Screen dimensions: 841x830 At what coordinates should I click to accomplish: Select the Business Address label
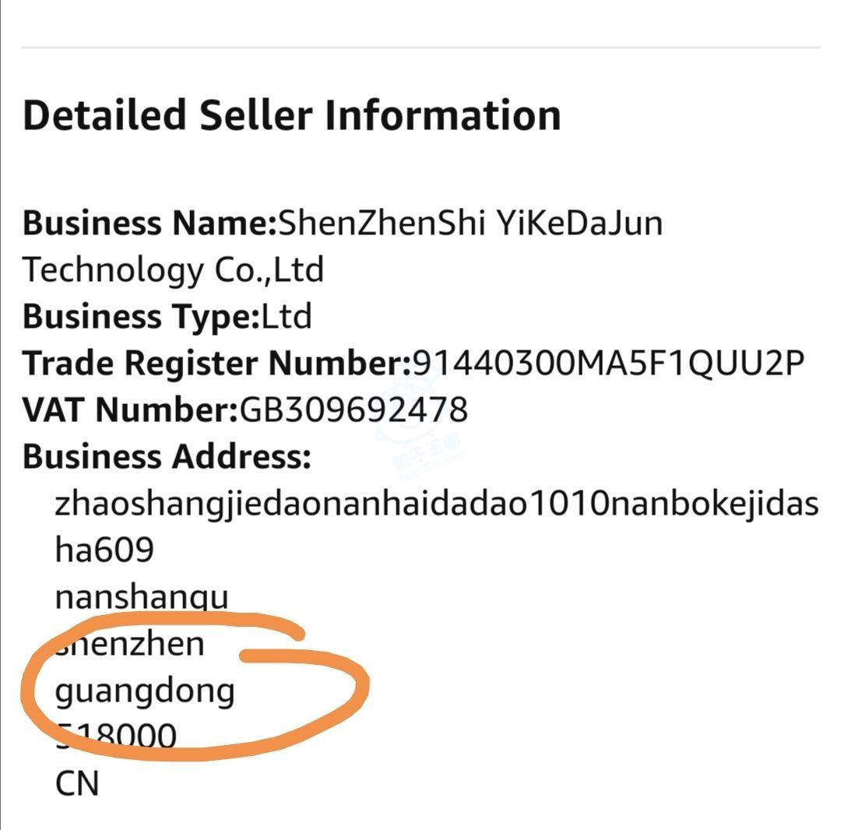coord(167,457)
